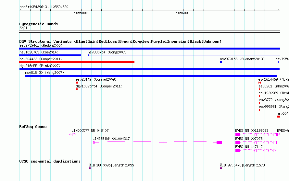Click the nsv818450 (Wang2007) gain bar

pyautogui.click(x=151, y=76)
